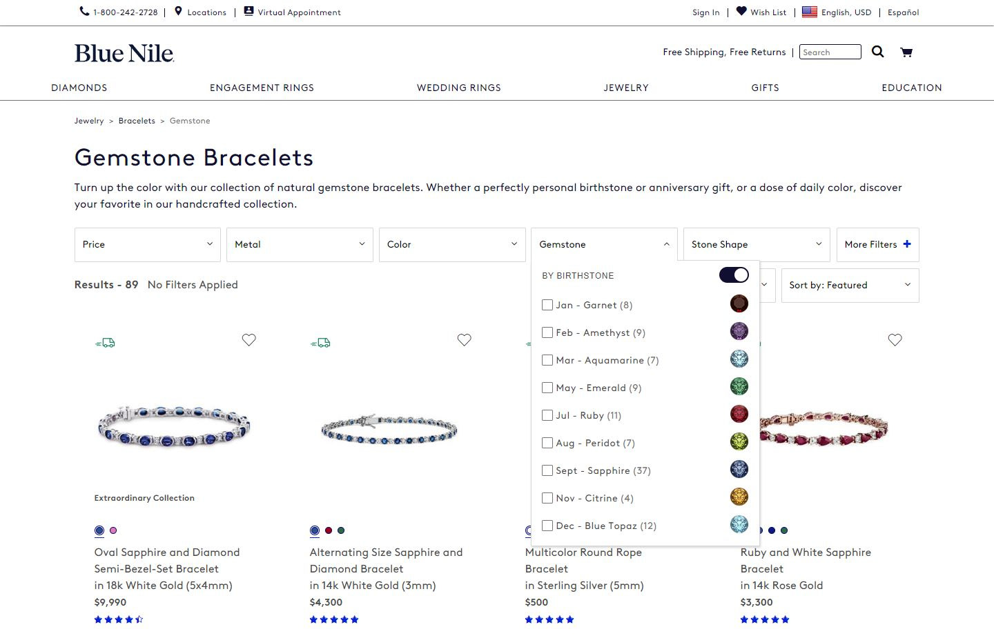Open the Jewelry navigation menu

[x=626, y=88]
